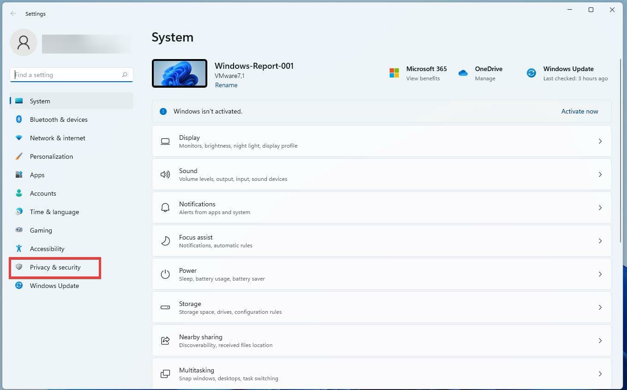Click the Microsoft 365 logo
Viewport: 627px width, 390px height.
point(394,73)
